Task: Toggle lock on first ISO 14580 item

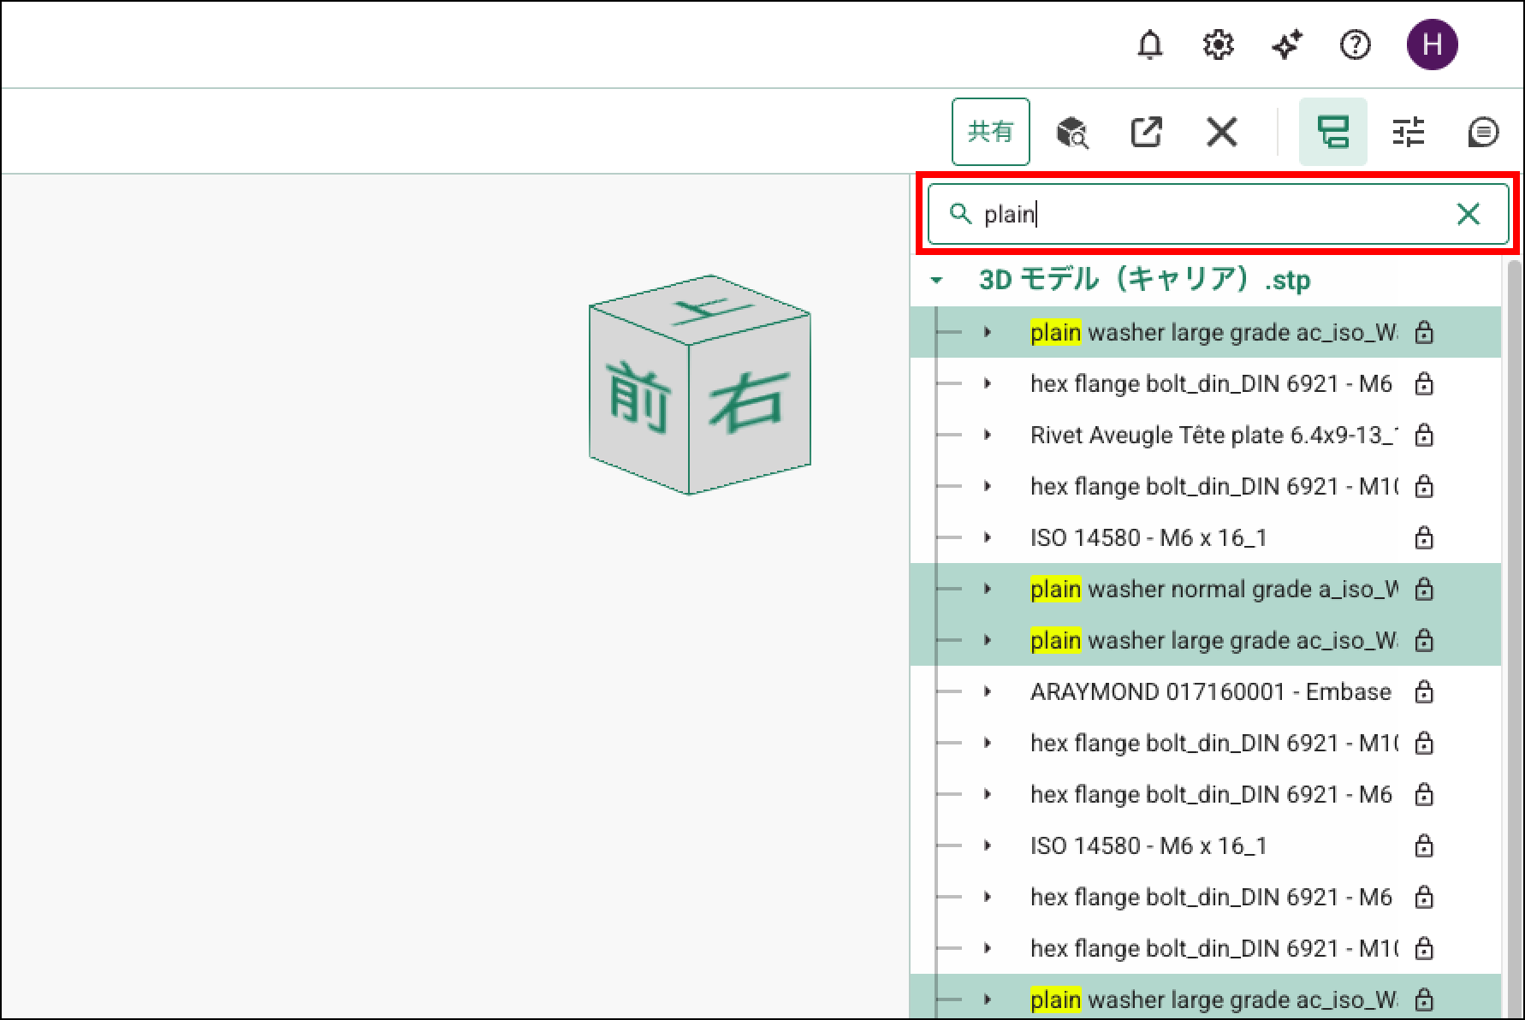Action: tap(1423, 537)
